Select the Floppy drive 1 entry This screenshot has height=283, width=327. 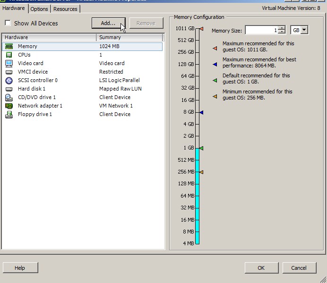click(35, 115)
